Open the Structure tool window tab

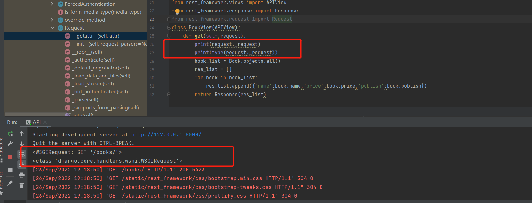click(2, 150)
